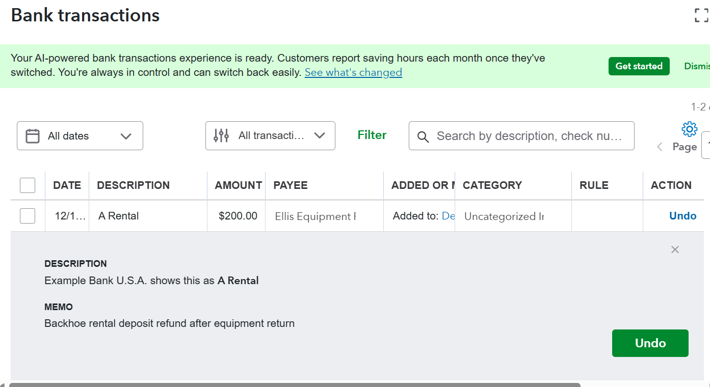710x387 pixels.
Task: Click the search by description field
Action: tap(530, 136)
